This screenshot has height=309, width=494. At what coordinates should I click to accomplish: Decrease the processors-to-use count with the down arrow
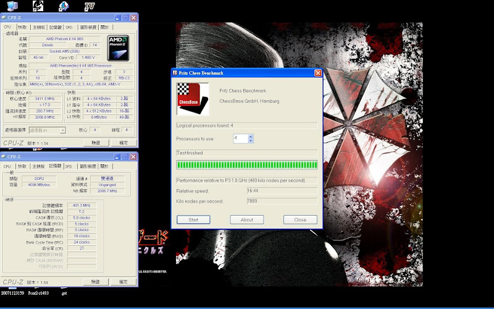(x=251, y=141)
